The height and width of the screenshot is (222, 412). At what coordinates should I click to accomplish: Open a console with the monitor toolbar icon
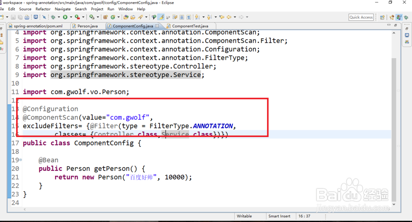(35, 17)
